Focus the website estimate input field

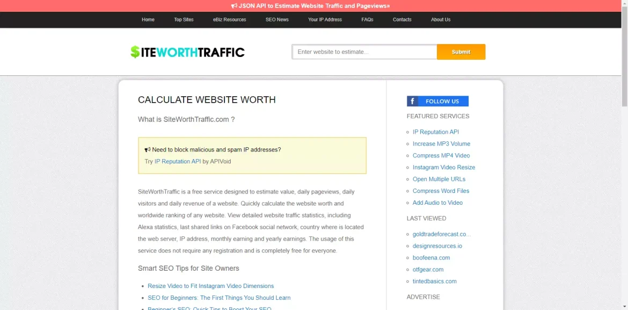364,52
